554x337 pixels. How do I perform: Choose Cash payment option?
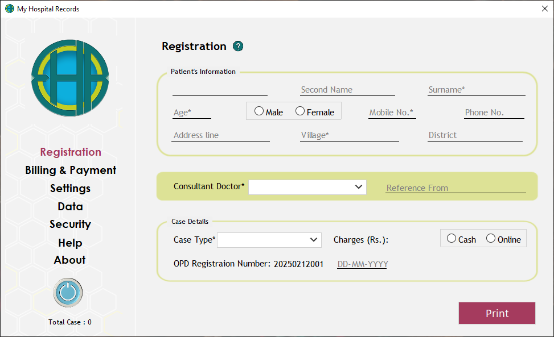452,239
